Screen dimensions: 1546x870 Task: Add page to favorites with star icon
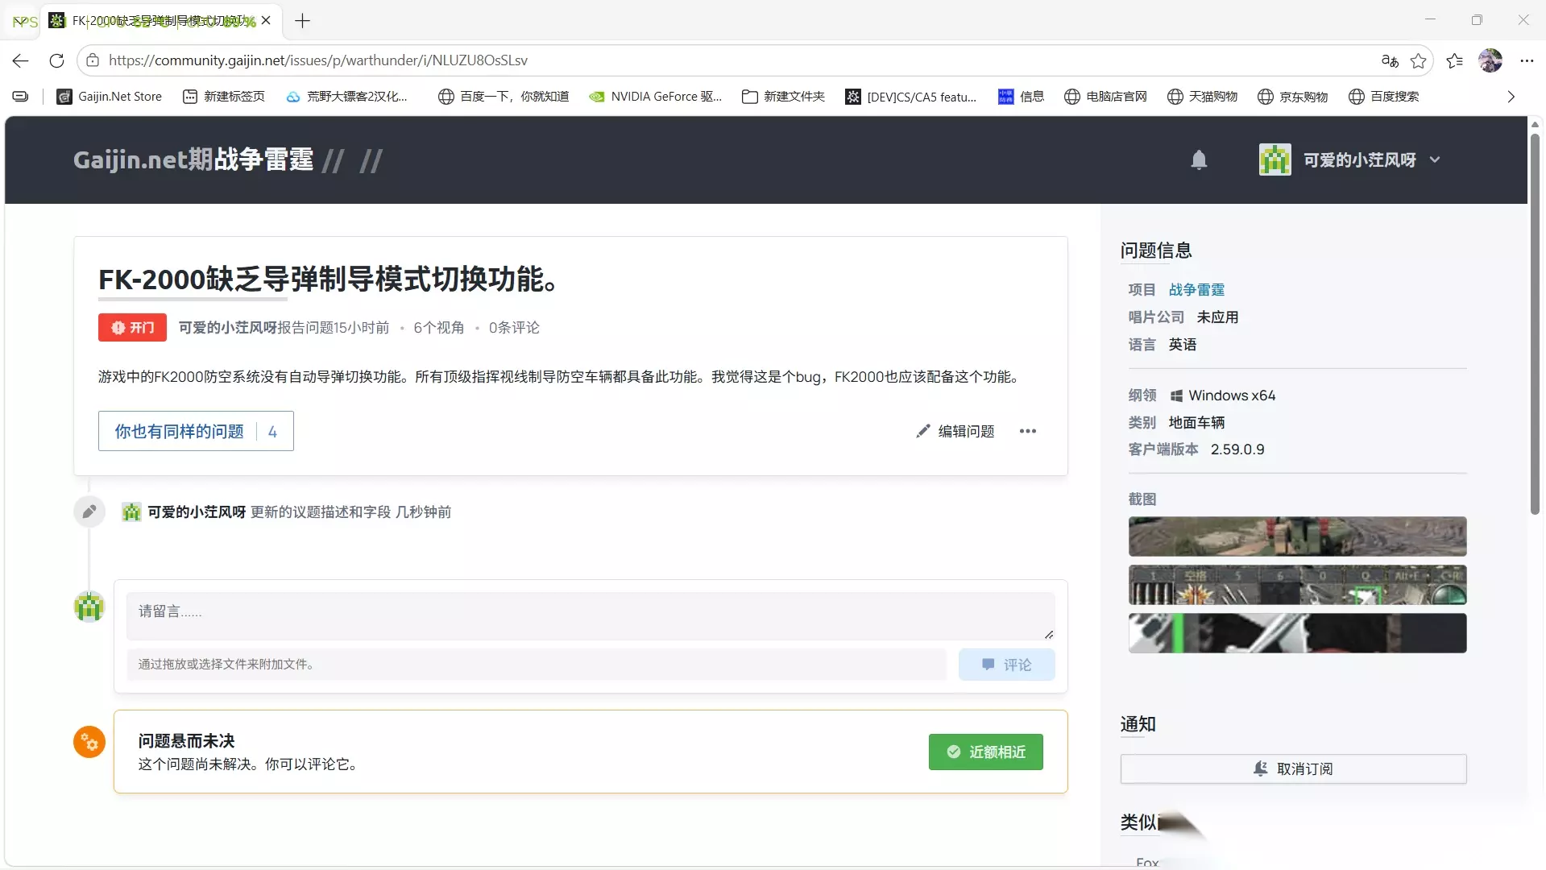pyautogui.click(x=1419, y=60)
